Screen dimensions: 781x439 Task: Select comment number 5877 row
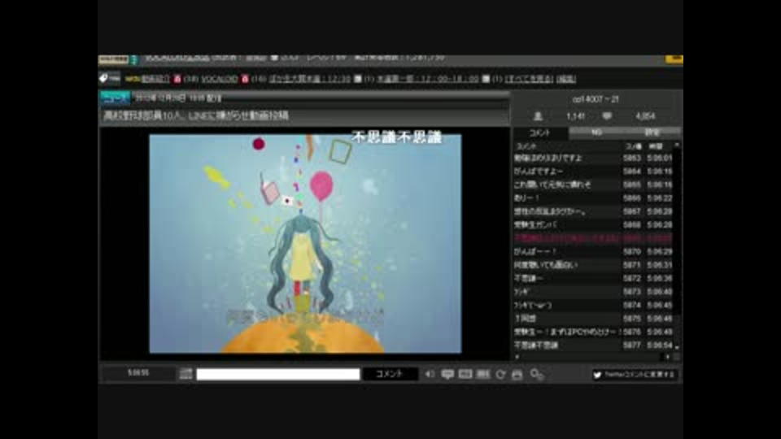(593, 345)
